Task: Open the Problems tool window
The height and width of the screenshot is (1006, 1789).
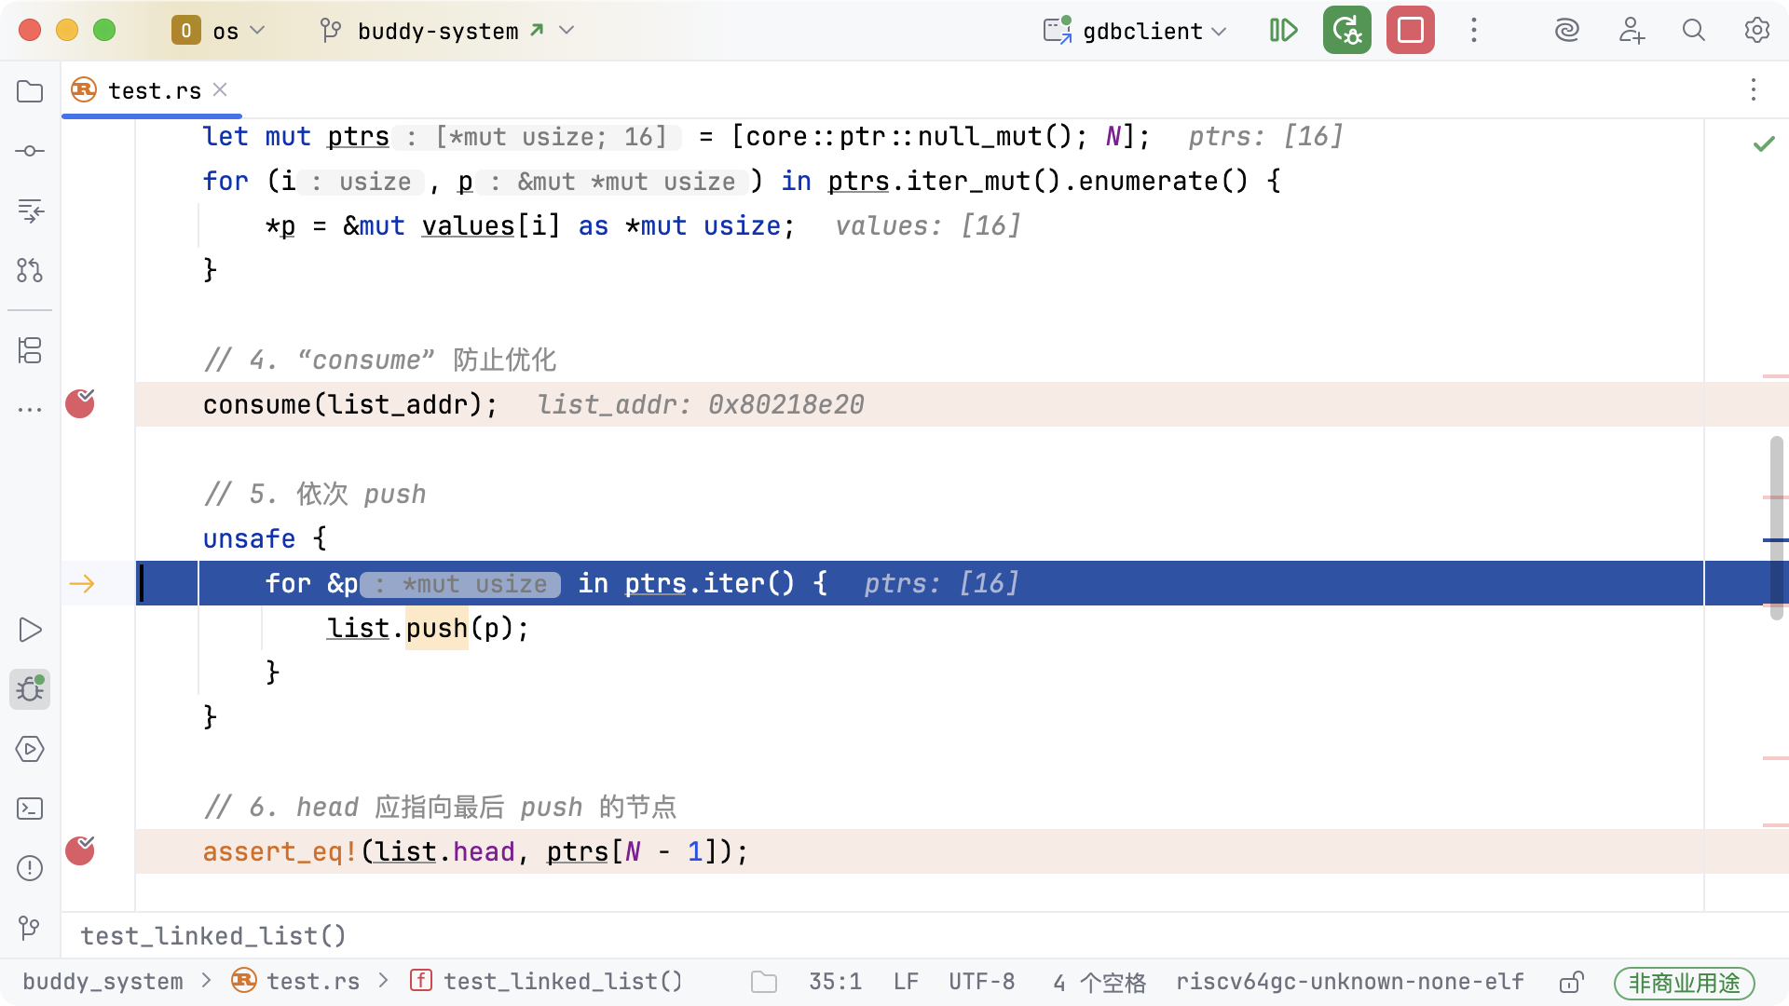Action: pos(30,868)
